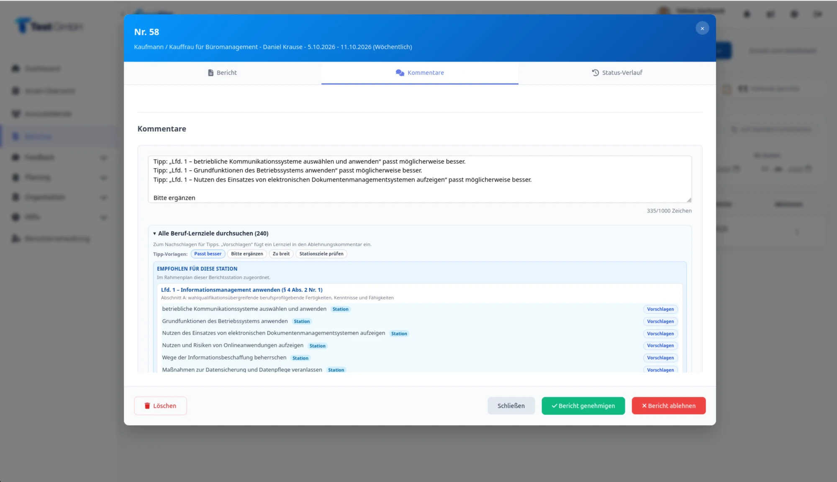Image resolution: width=837 pixels, height=482 pixels.
Task: Click the Schließen button
Action: (x=511, y=406)
